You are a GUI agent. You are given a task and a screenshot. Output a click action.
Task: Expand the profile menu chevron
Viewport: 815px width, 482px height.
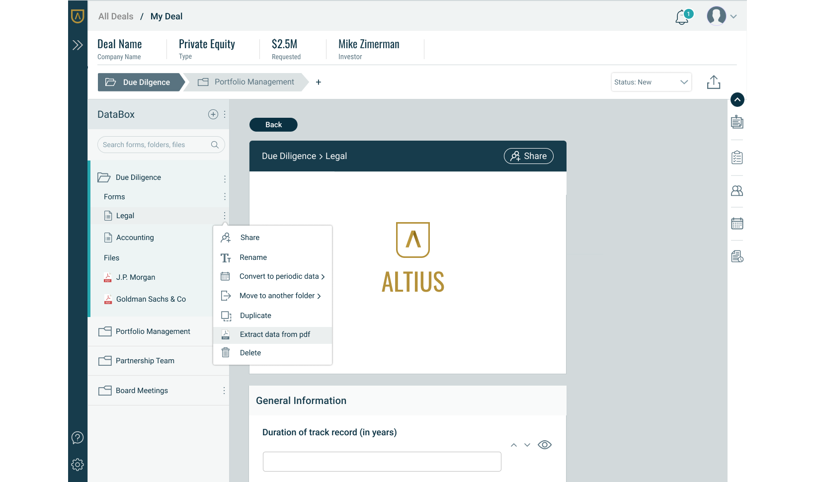coord(733,16)
